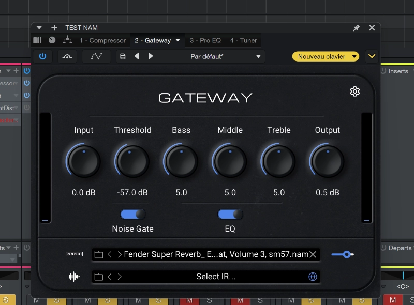Screen dimensions: 414x305
Task: Expand the yellow chevron panel
Action: pyautogui.click(x=372, y=56)
